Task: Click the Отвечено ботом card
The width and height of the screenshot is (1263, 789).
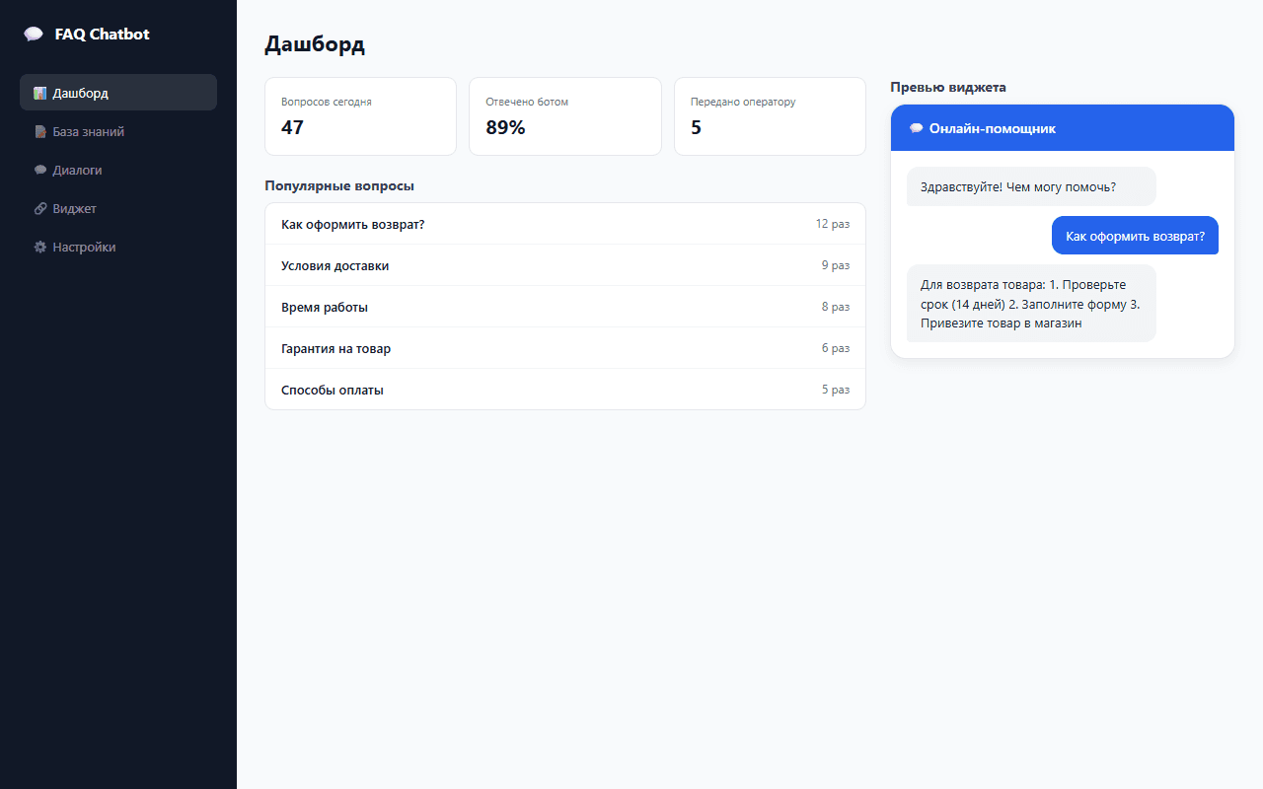Action: pos(565,116)
